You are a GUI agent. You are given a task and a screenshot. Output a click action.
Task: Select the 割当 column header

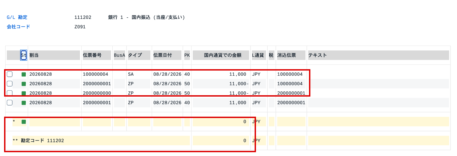(54, 55)
